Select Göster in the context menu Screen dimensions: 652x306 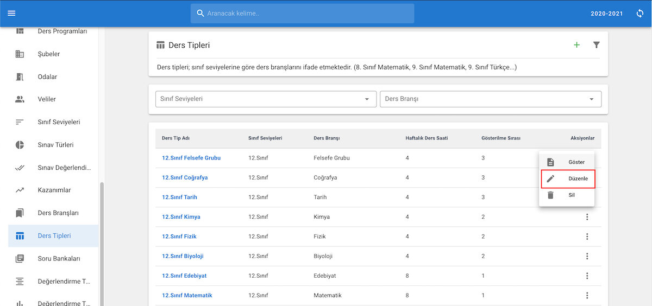tap(567, 162)
